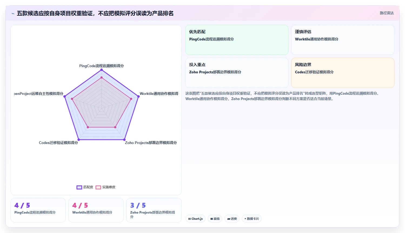Click the PingCode radar axis label
Viewport: 405px width, 233px height.
(x=101, y=66)
